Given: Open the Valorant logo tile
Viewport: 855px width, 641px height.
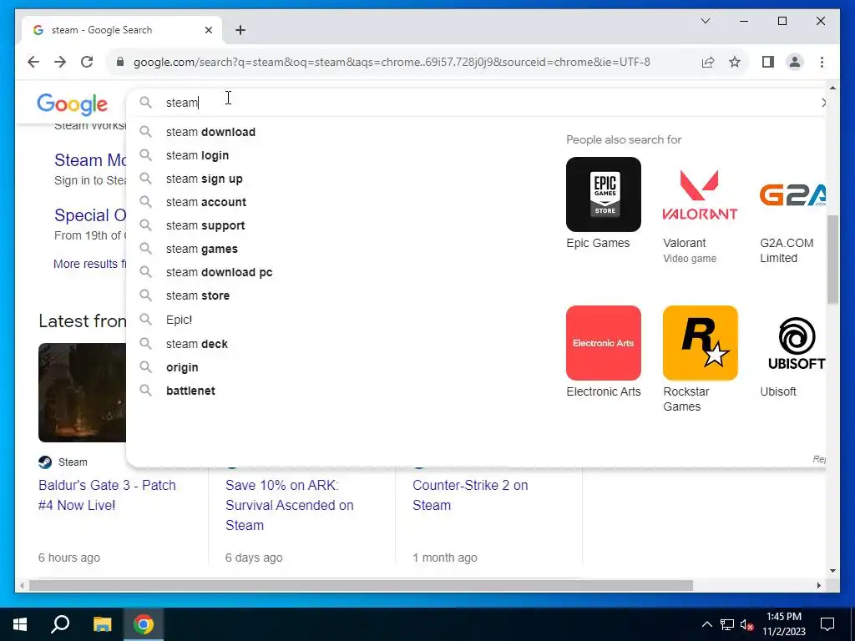Looking at the screenshot, I should pos(701,194).
